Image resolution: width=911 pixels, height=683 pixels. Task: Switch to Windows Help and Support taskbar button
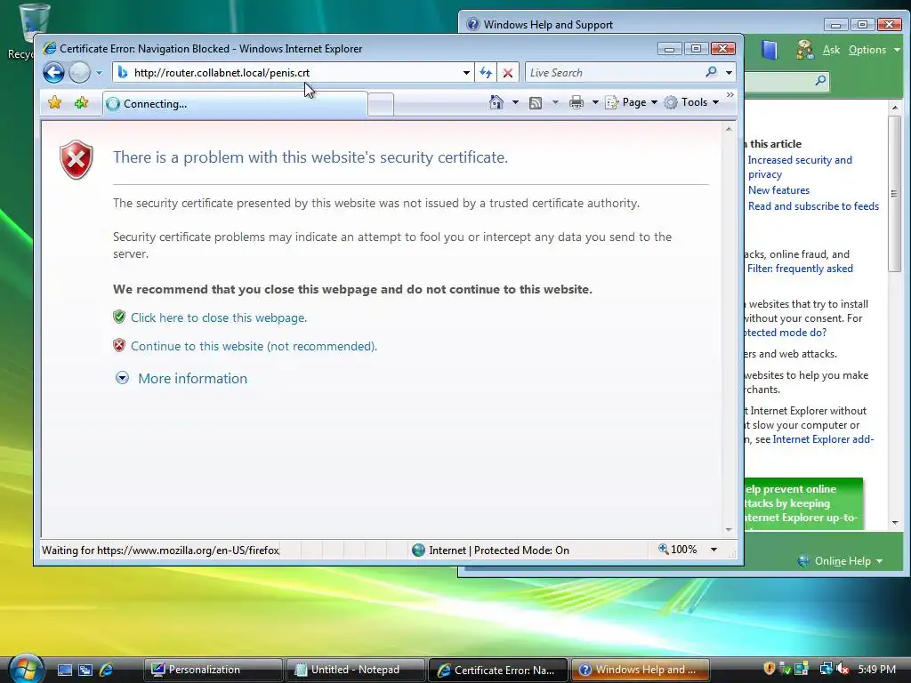tap(641, 670)
